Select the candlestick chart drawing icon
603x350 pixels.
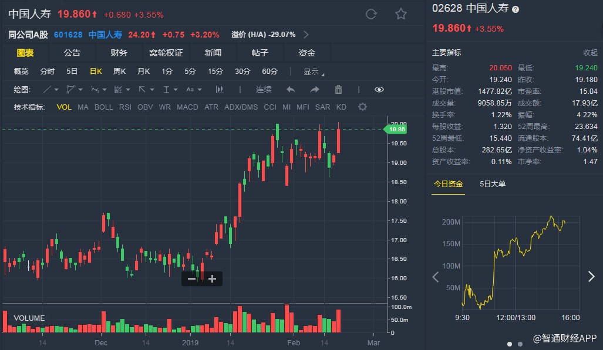220,89
